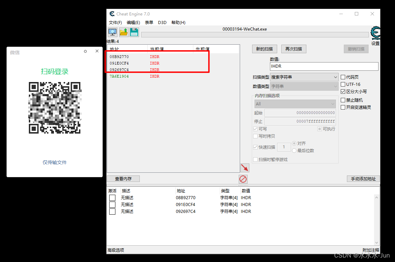Open memory viewer with 查看内存
Viewport: 395px width, 262px height.
click(x=123, y=179)
